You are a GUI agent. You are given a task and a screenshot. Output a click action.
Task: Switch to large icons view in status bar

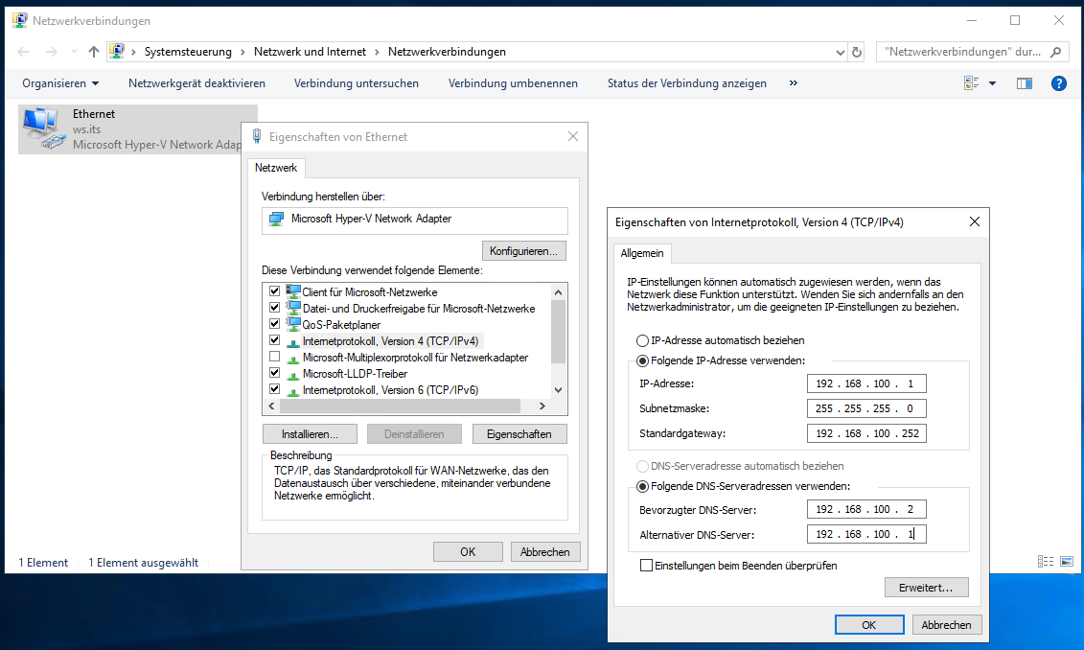pos(1067,562)
